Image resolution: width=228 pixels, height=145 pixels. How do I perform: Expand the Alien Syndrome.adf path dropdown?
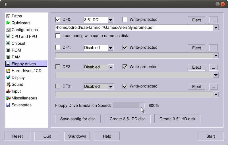click(x=216, y=28)
